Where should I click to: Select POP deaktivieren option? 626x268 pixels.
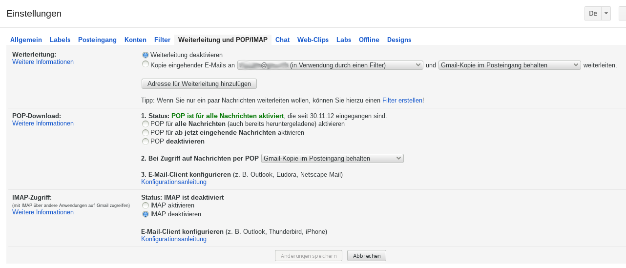146,142
